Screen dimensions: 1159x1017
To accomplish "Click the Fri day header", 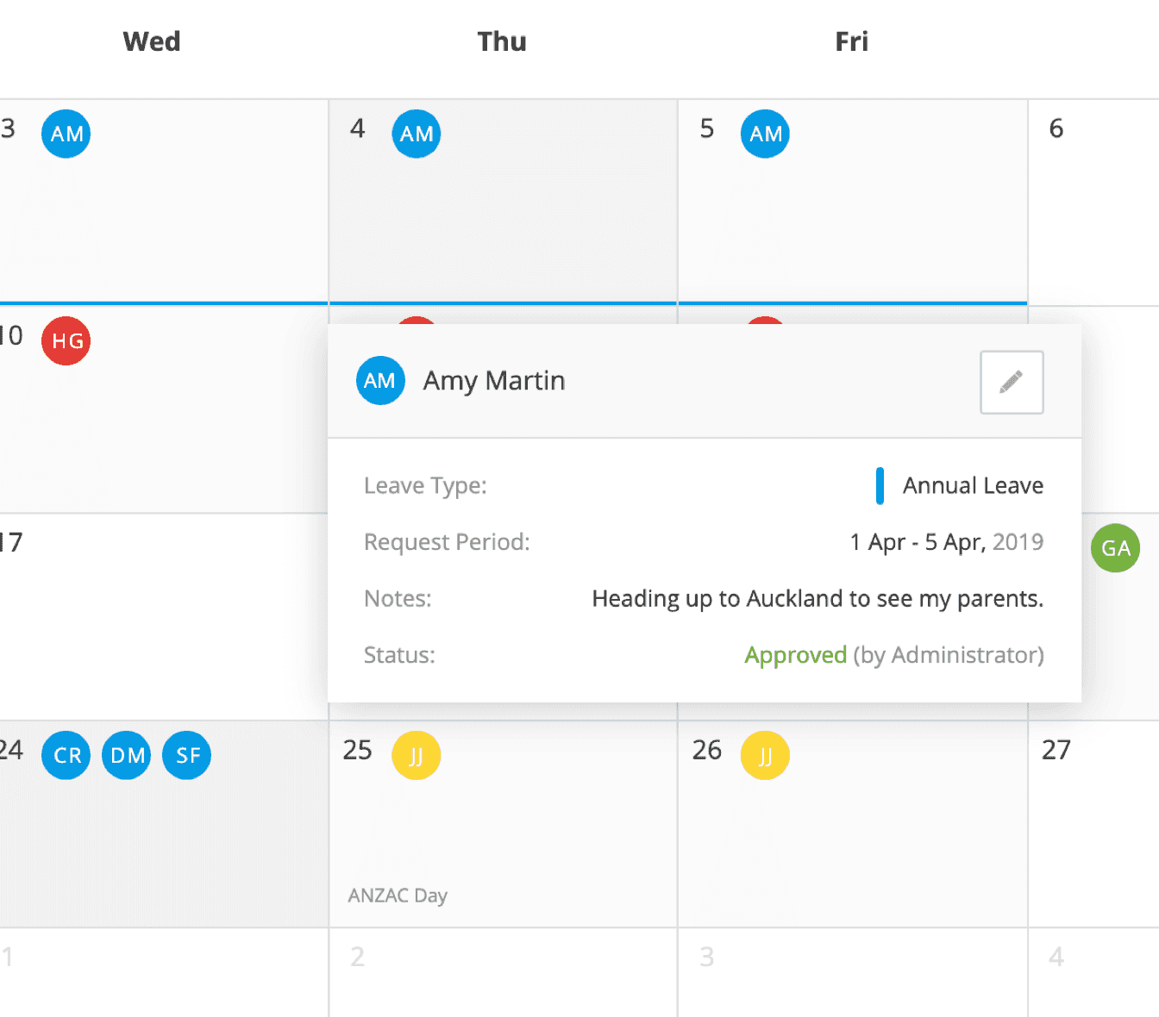I will (852, 41).
